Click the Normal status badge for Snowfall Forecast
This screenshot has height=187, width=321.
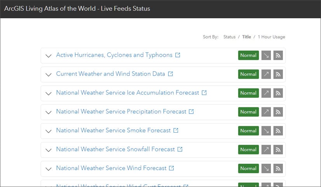(248, 150)
